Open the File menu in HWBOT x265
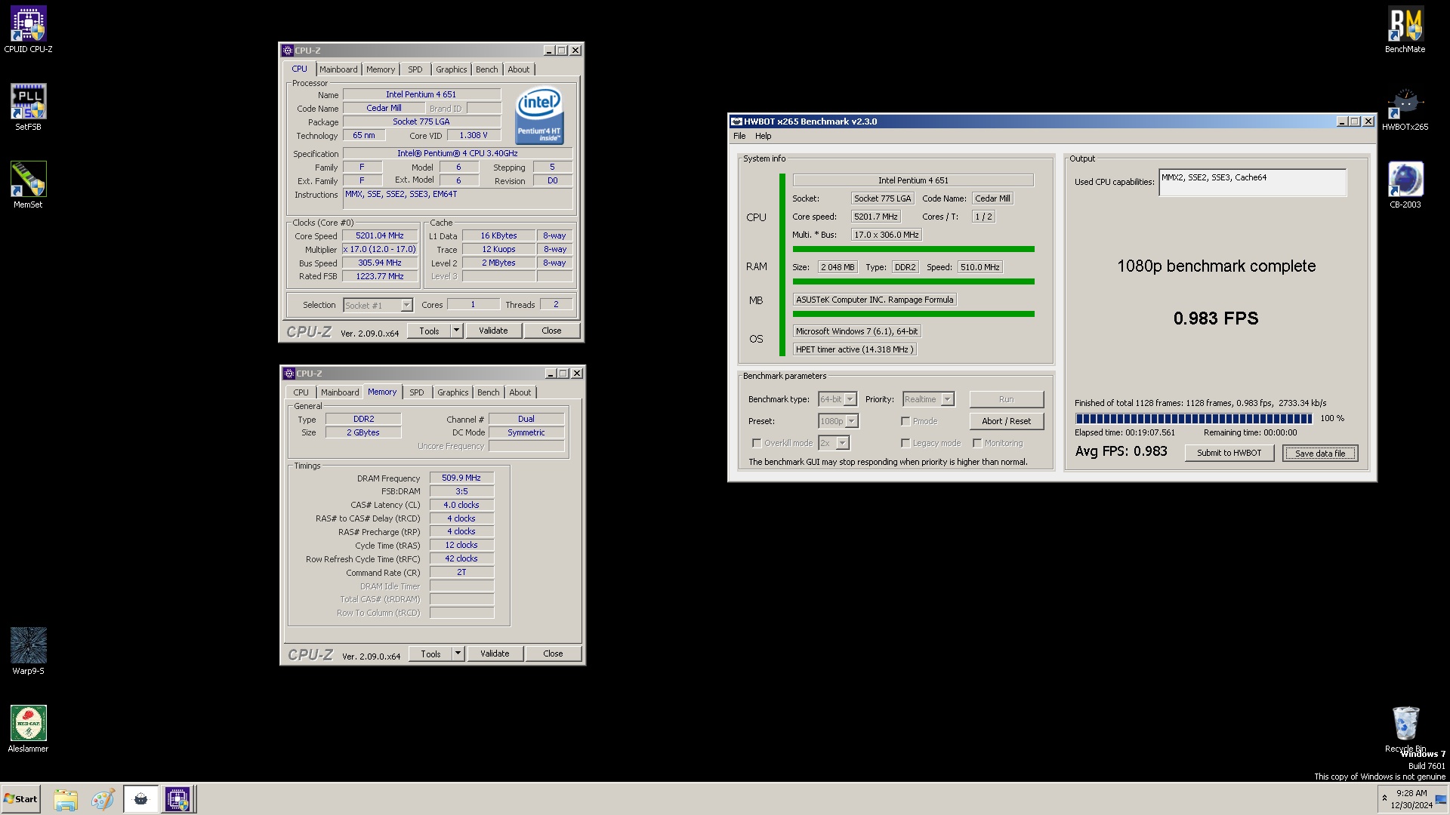Viewport: 1450px width, 815px height. (739, 136)
